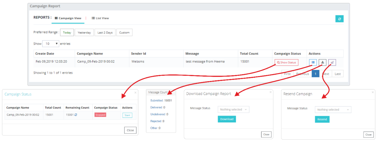Click the Submitted :15001 count
This screenshot has height=143, width=378.
point(161,101)
